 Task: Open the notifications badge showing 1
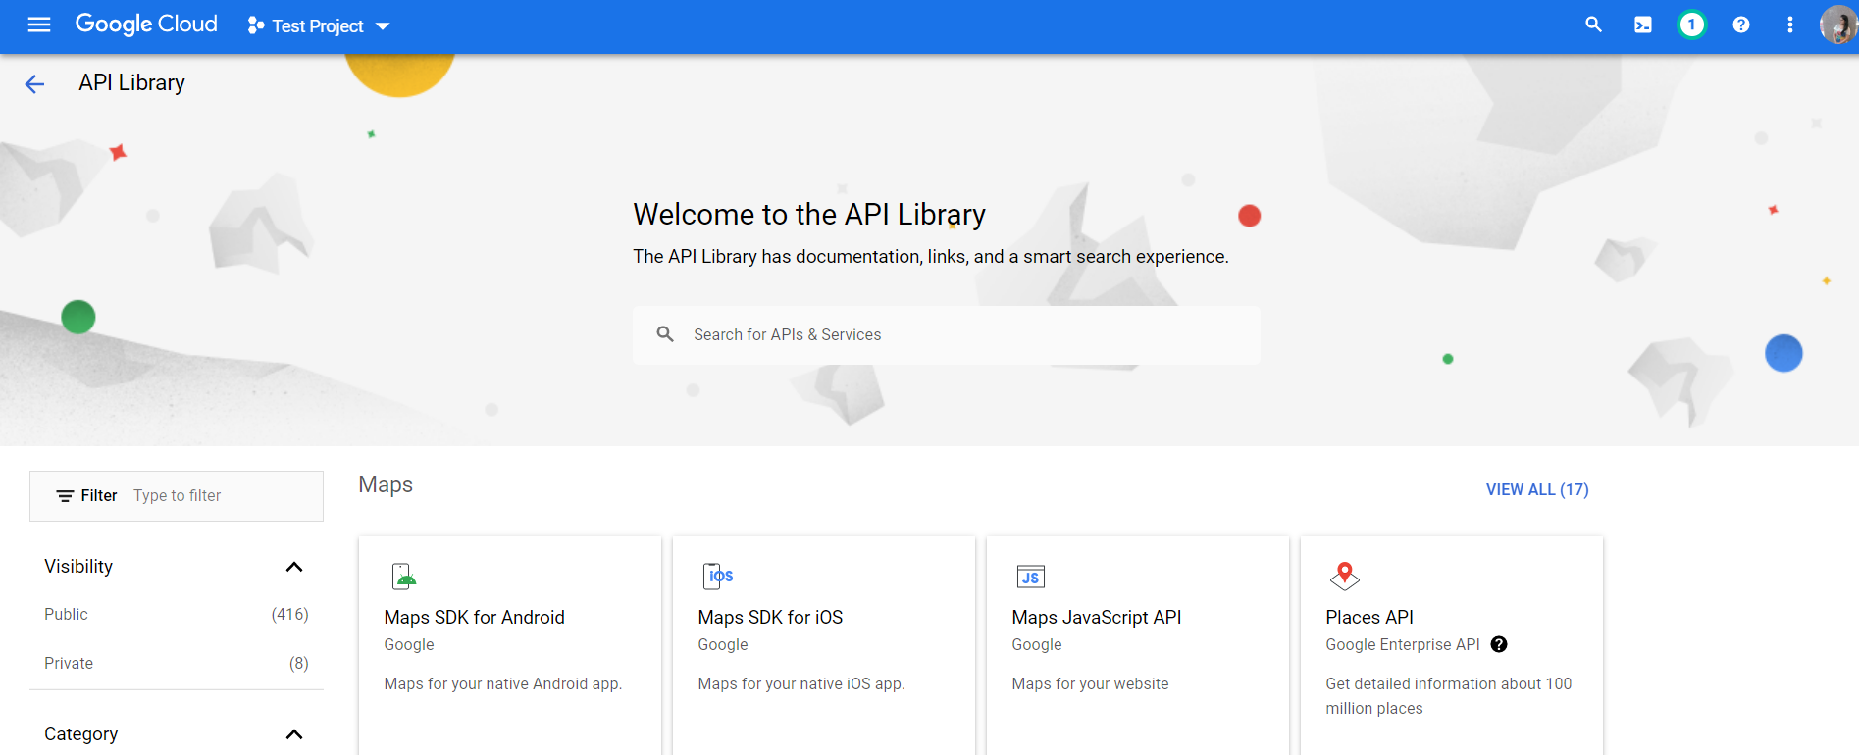1691,25
